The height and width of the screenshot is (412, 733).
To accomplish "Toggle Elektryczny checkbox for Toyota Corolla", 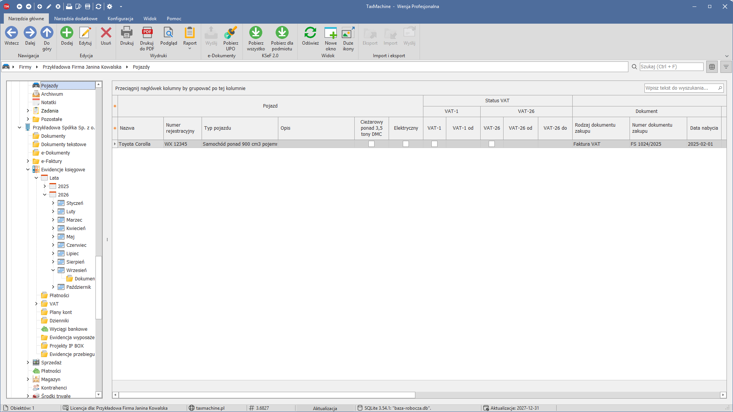I will pos(406,144).
